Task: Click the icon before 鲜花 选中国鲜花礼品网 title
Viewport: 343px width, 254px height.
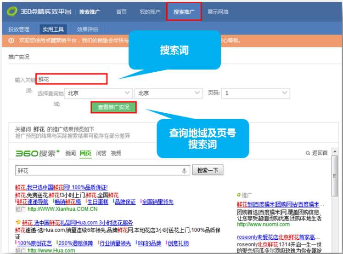Action: tap(18, 222)
